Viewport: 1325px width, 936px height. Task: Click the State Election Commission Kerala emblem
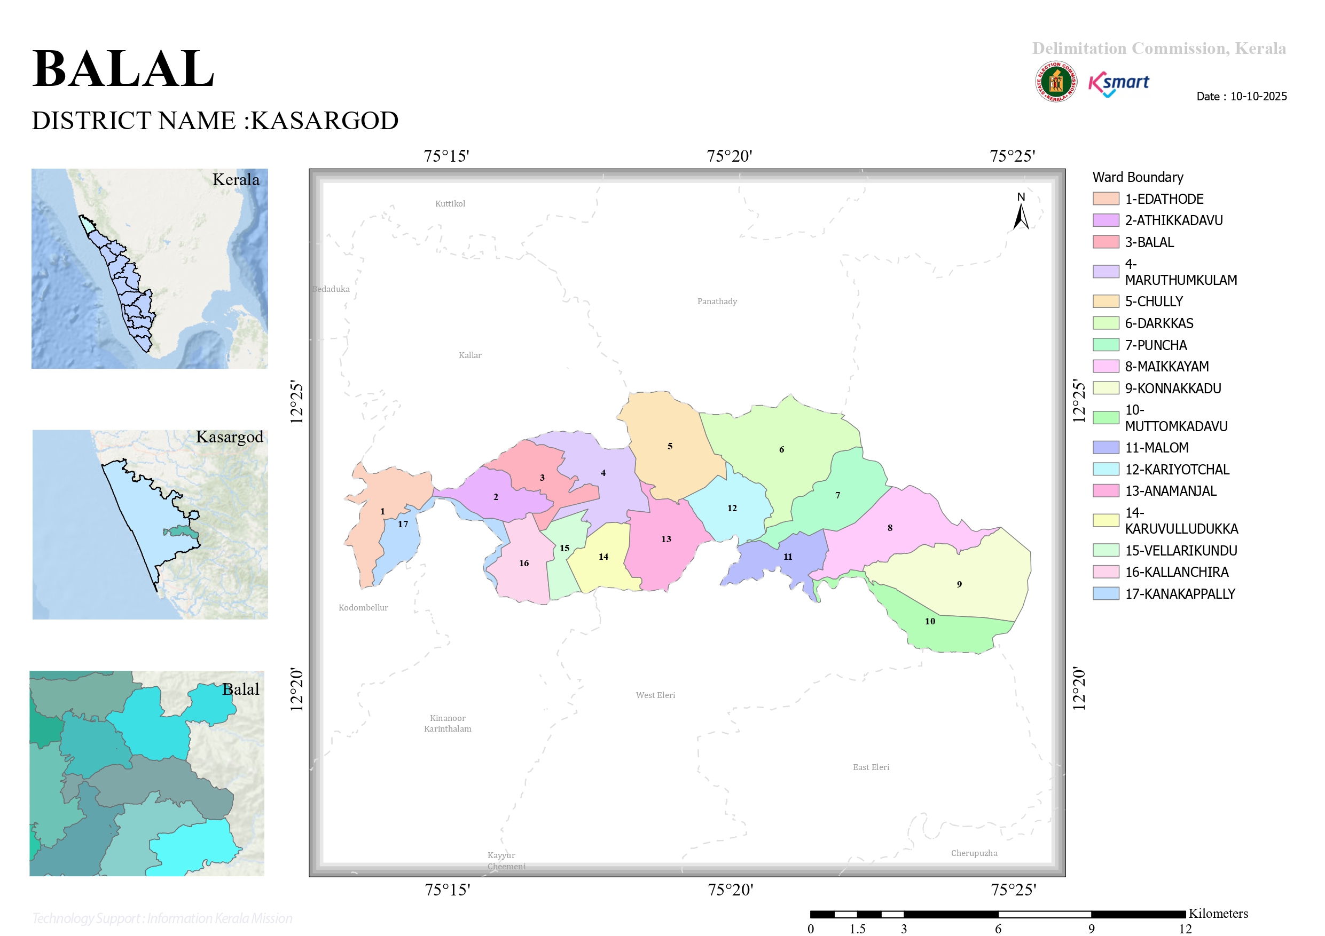pyautogui.click(x=1055, y=82)
